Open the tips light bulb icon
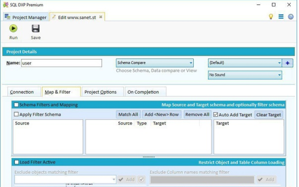Screen dimensions: 299x187 (271, 17)
